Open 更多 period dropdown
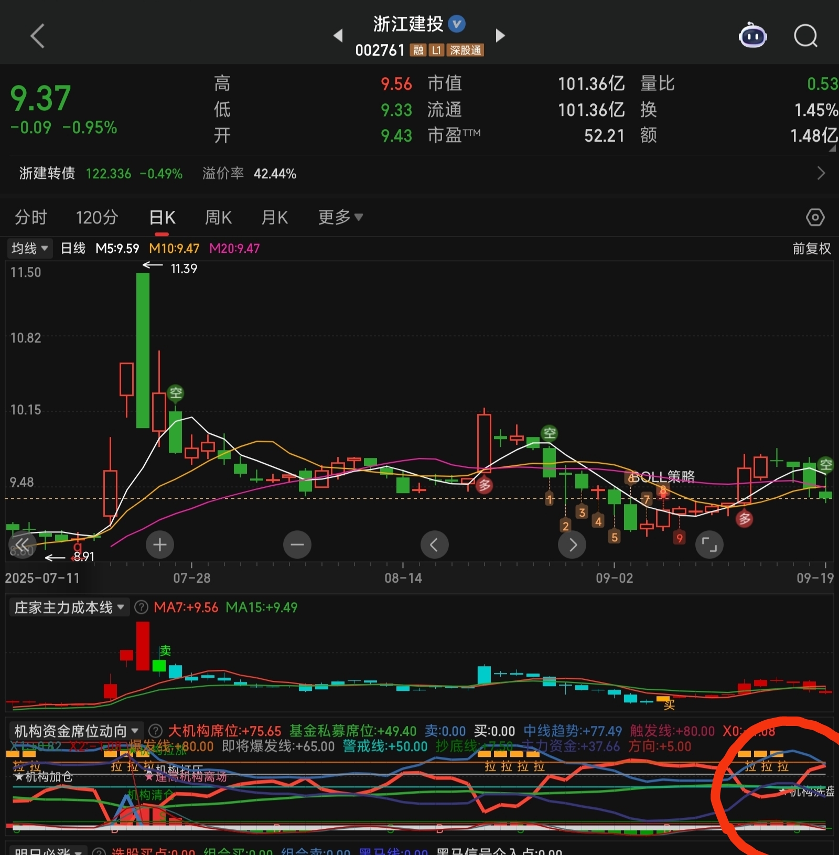Screen dimensions: 839x855 (341, 217)
